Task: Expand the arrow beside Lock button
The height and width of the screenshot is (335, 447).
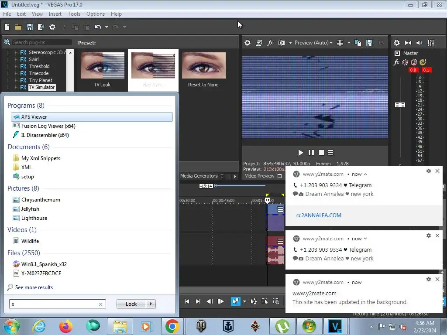Action: point(151,304)
